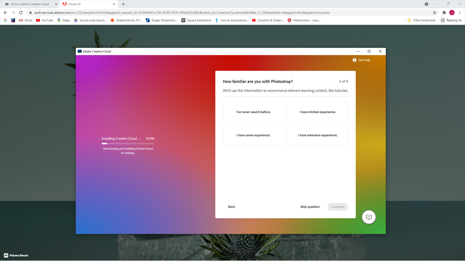Open the Shepherdsville, KY bookmark
The image size is (465, 261).
point(126,20)
